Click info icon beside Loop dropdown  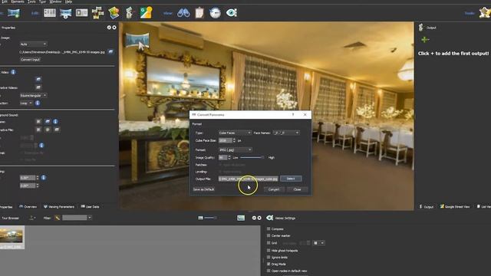(x=38, y=103)
